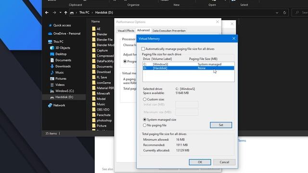Select the Download folder

point(103,72)
